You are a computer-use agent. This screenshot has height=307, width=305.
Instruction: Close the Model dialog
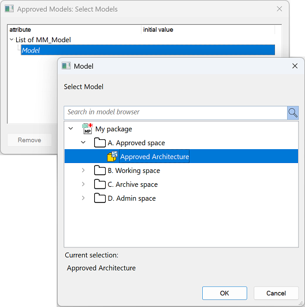295,66
